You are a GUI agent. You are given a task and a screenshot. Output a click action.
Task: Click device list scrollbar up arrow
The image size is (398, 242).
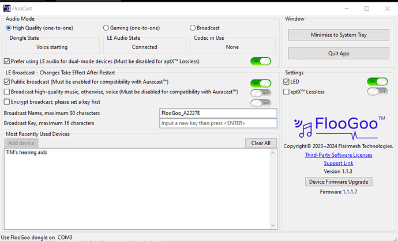click(x=273, y=153)
